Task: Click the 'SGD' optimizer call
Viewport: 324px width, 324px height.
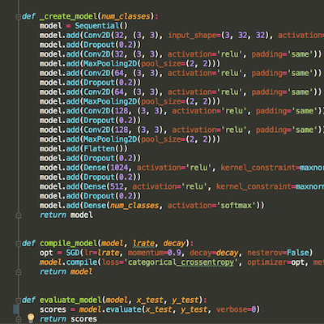Action: tap(73, 253)
